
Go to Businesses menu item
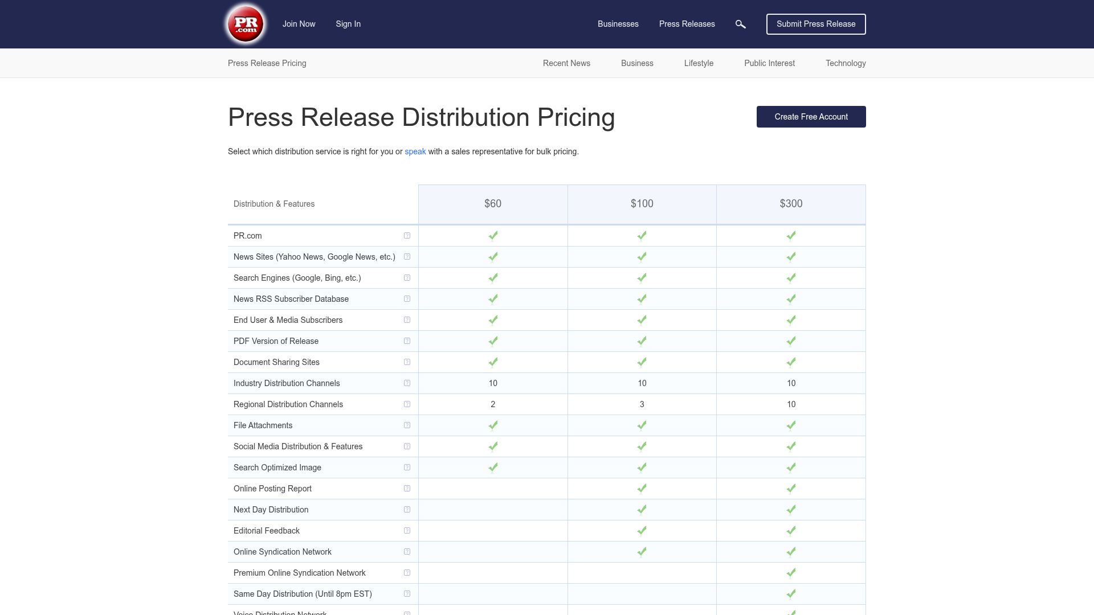pyautogui.click(x=618, y=24)
